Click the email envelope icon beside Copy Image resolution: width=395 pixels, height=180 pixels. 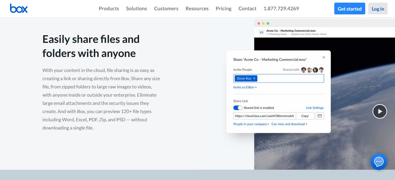(320, 116)
